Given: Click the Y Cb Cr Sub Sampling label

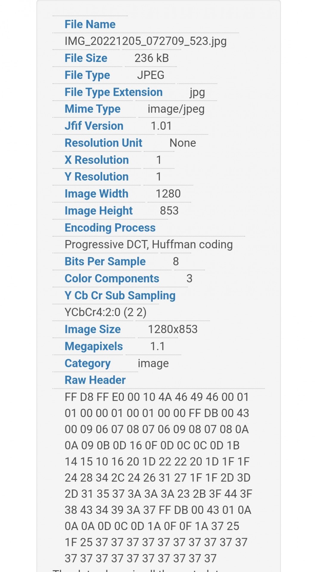Looking at the screenshot, I should pos(120,296).
